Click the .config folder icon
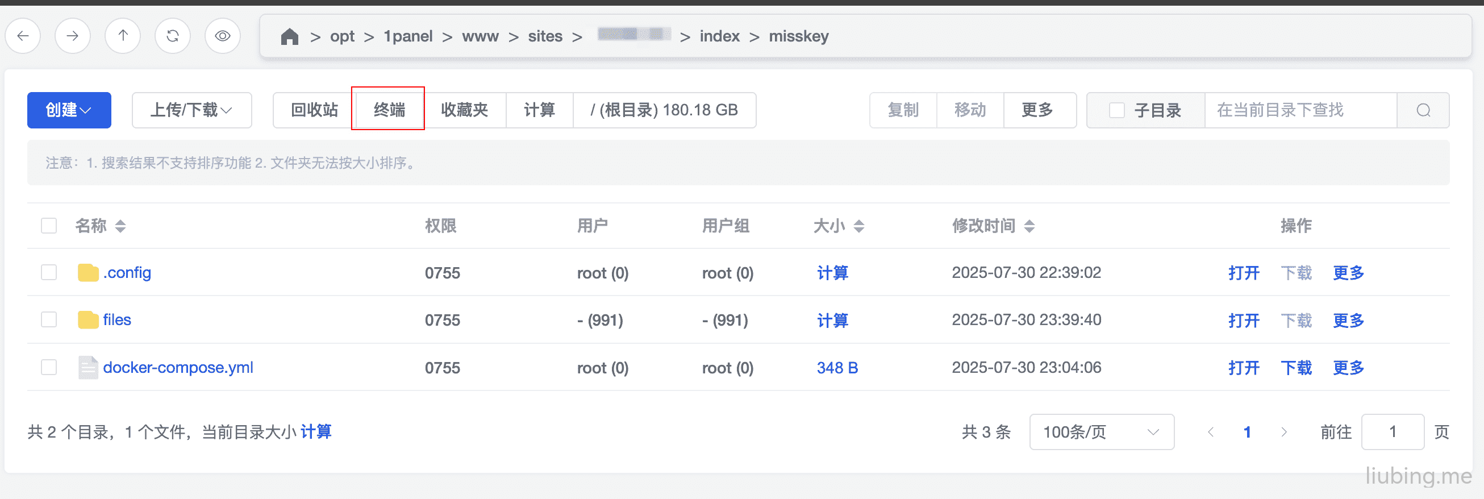Screen dimensions: 1484x499 pyautogui.click(x=88, y=273)
